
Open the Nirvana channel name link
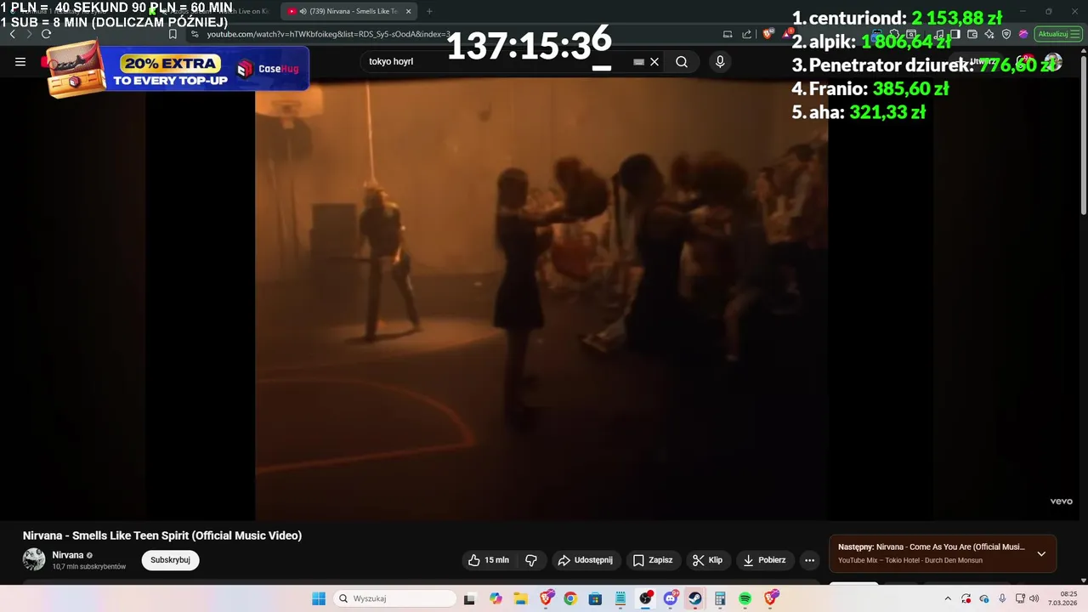[x=68, y=555]
